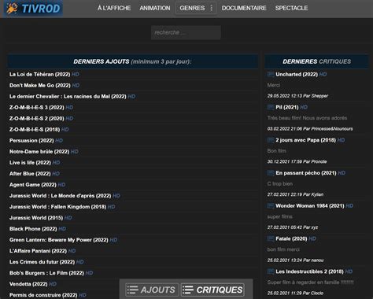The width and height of the screenshot is (373, 299).
Task: Click the comment icon beside Les Indestructibles 2
Action: [x=271, y=271]
